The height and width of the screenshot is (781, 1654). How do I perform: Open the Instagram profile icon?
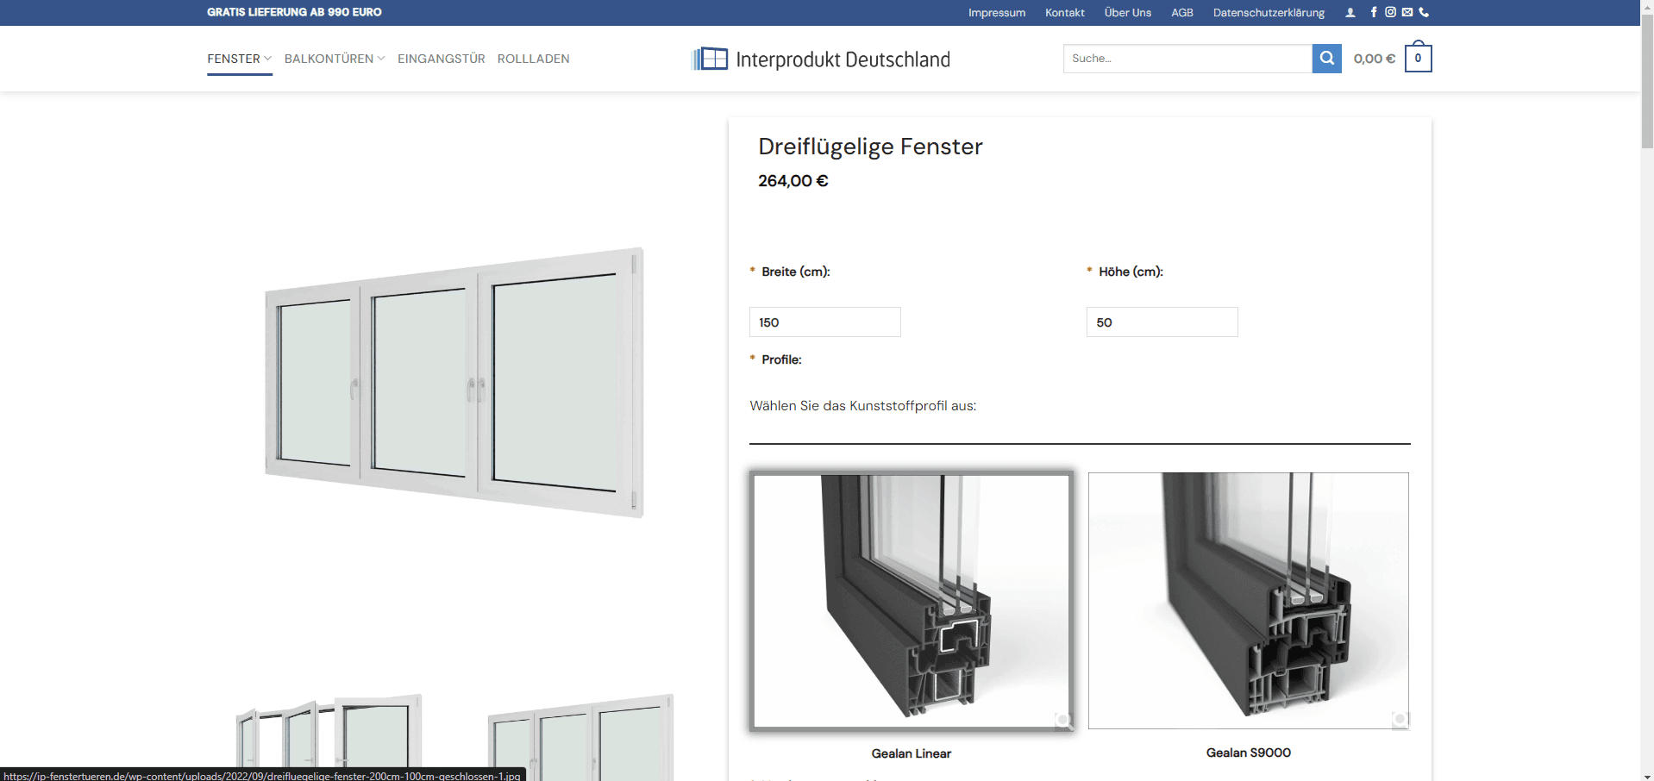click(x=1390, y=12)
